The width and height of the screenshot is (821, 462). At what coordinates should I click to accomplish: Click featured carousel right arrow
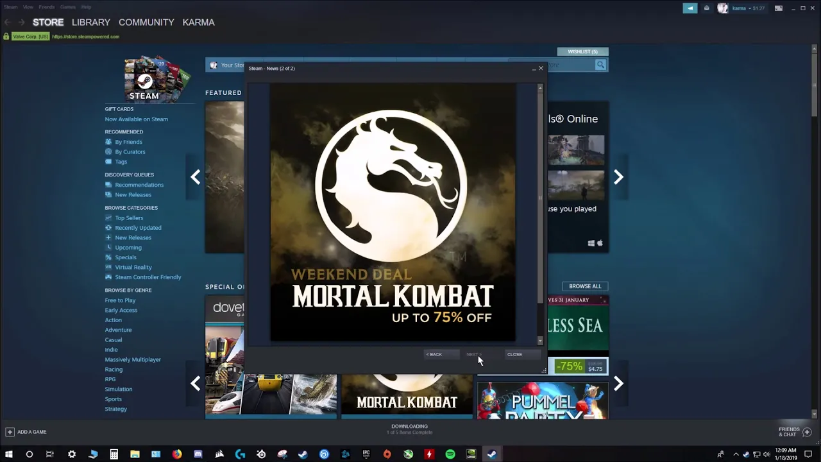618,177
